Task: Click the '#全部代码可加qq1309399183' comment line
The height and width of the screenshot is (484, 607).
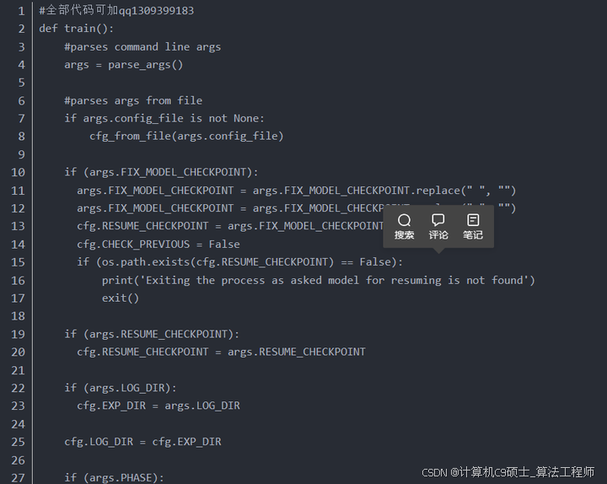Action: pyautogui.click(x=116, y=11)
